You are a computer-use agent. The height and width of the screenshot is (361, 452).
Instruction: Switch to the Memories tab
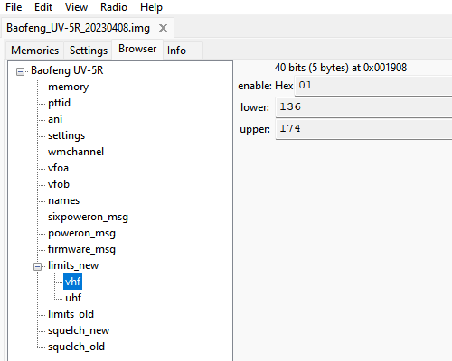(34, 51)
